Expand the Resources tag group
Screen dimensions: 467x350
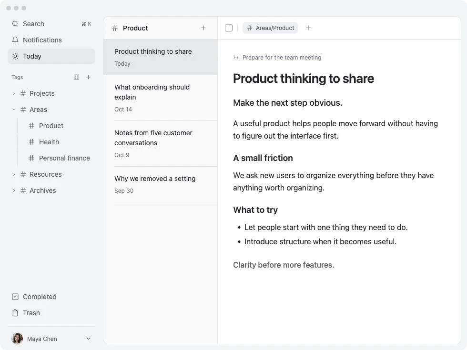(14, 174)
